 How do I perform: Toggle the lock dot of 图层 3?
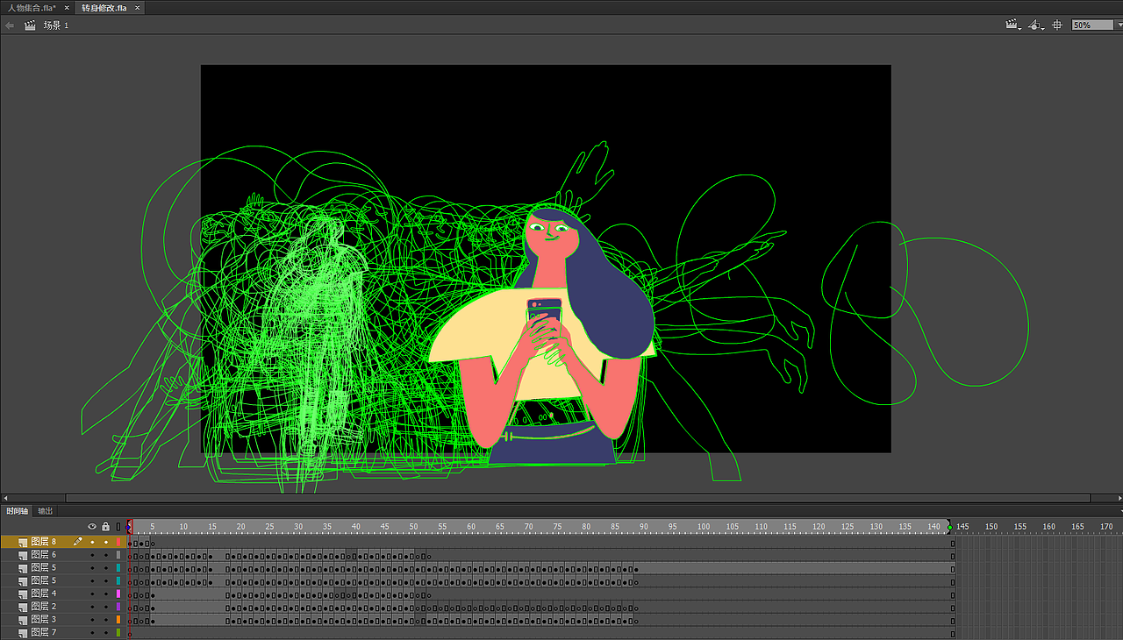pos(105,620)
